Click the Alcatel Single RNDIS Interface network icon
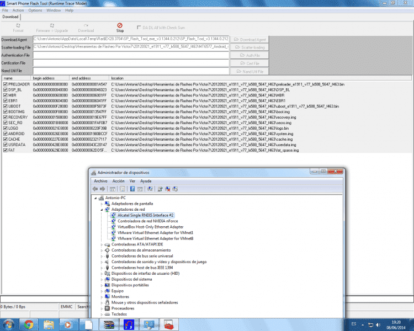414x331 pixels. [x=113, y=215]
